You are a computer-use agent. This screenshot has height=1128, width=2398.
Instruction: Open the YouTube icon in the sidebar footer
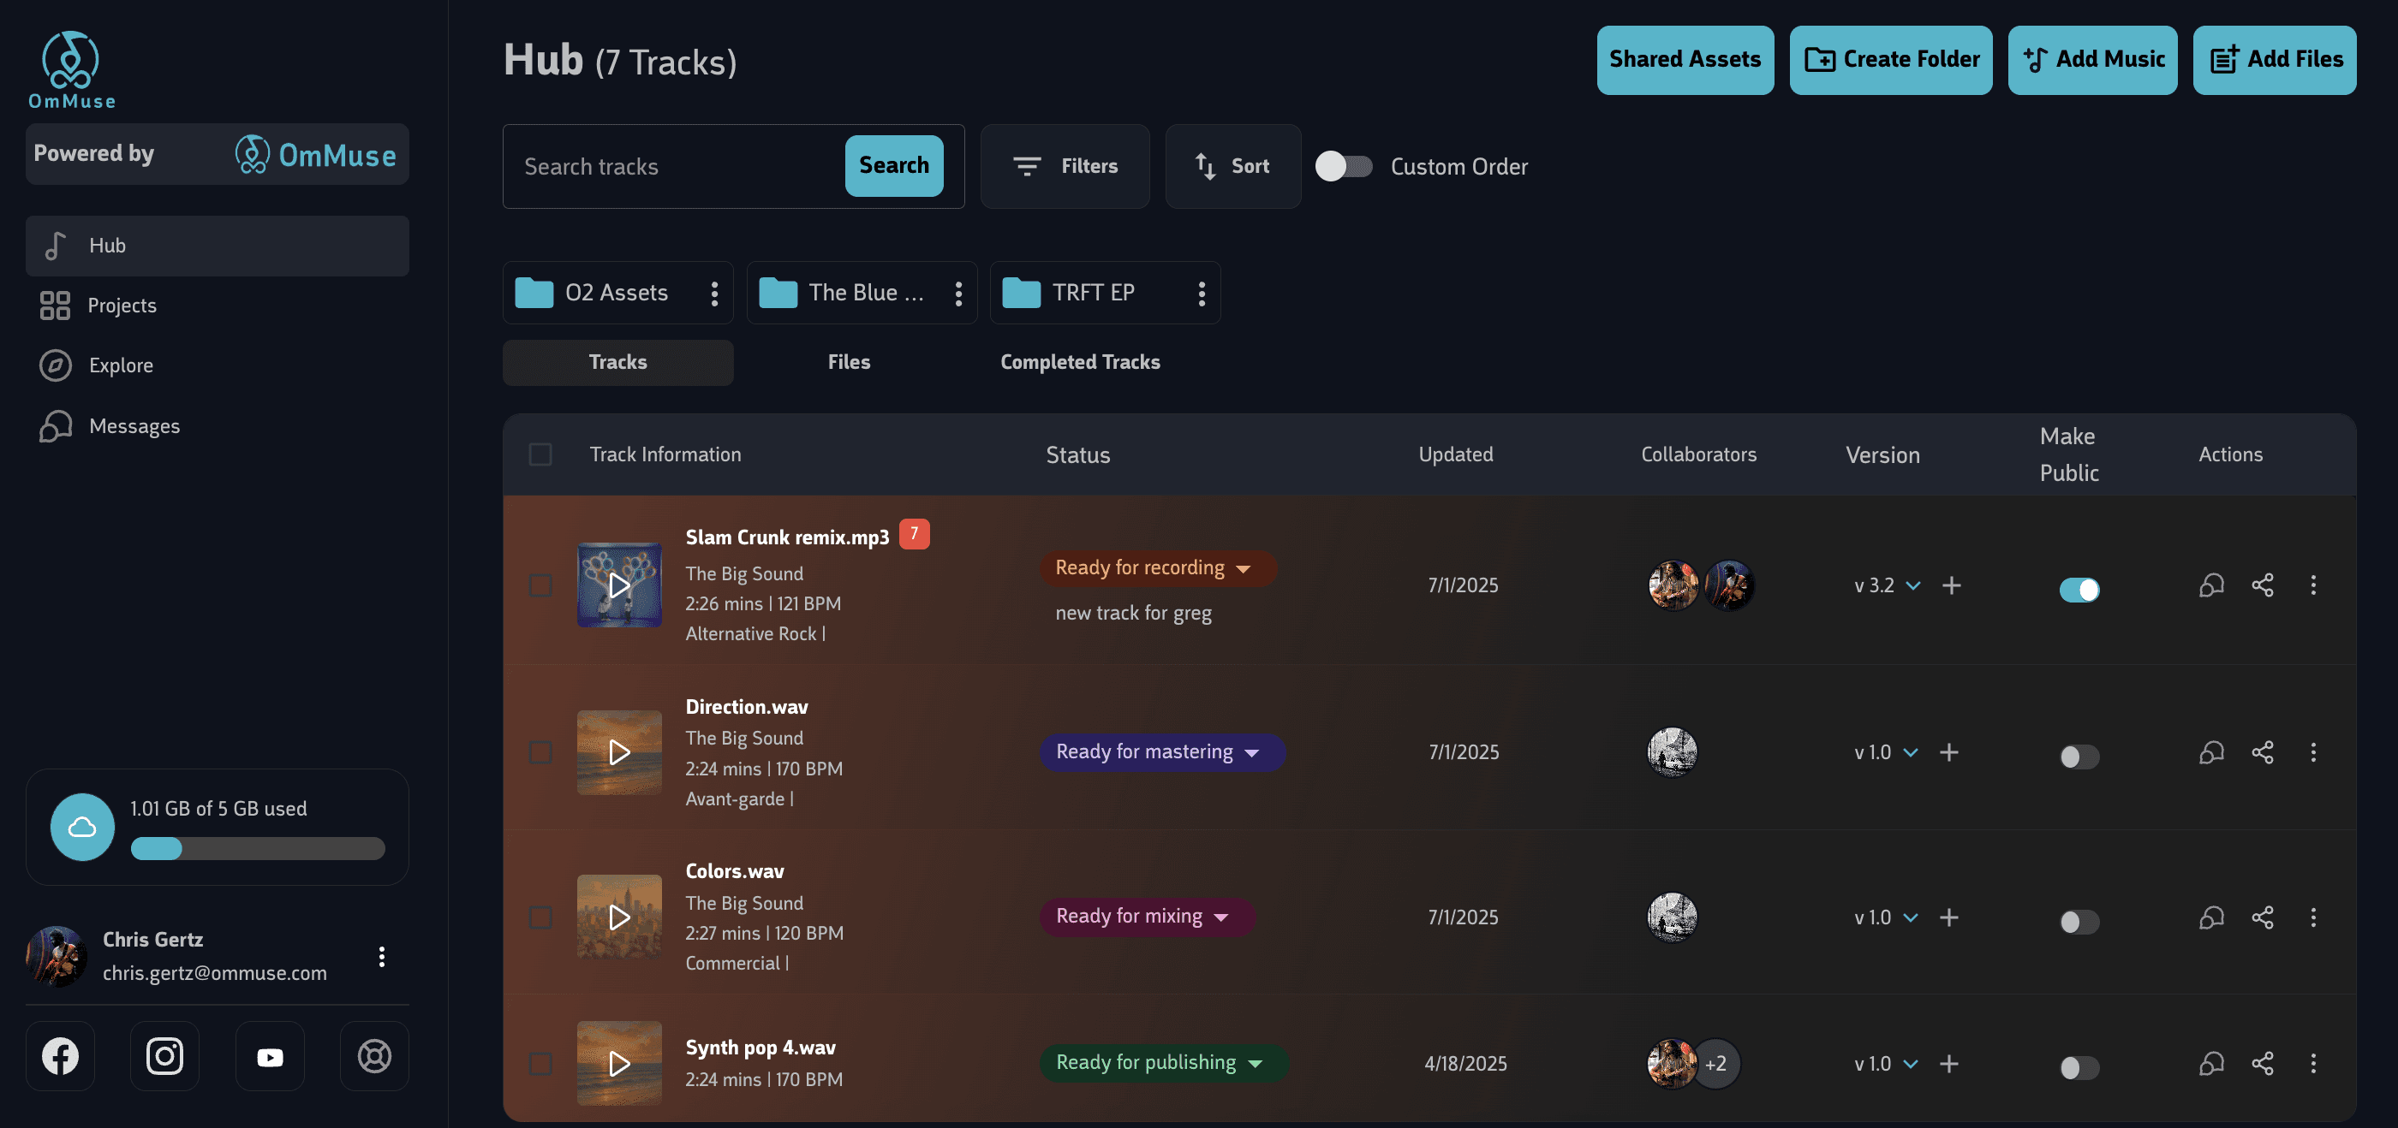point(270,1055)
